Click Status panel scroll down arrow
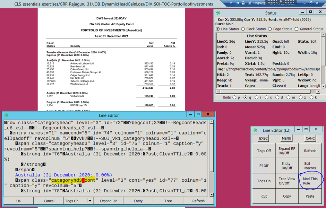 (x=323, y=86)
